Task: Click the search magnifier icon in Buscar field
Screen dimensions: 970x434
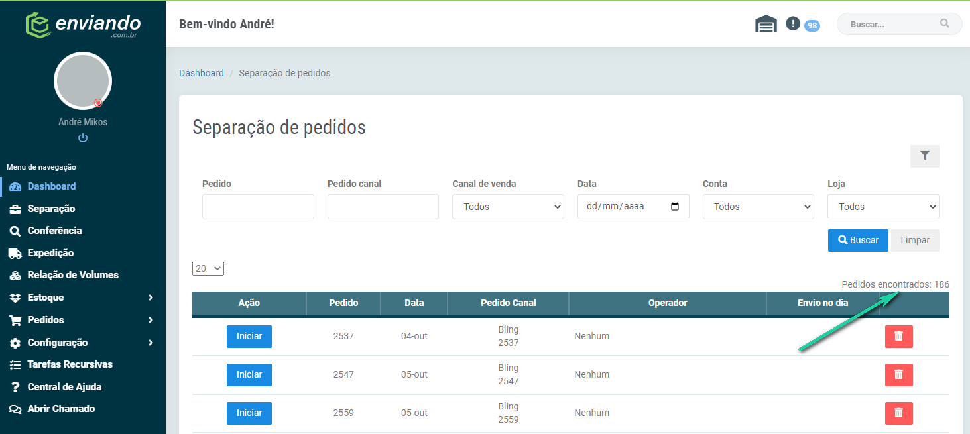Action: coord(945,24)
